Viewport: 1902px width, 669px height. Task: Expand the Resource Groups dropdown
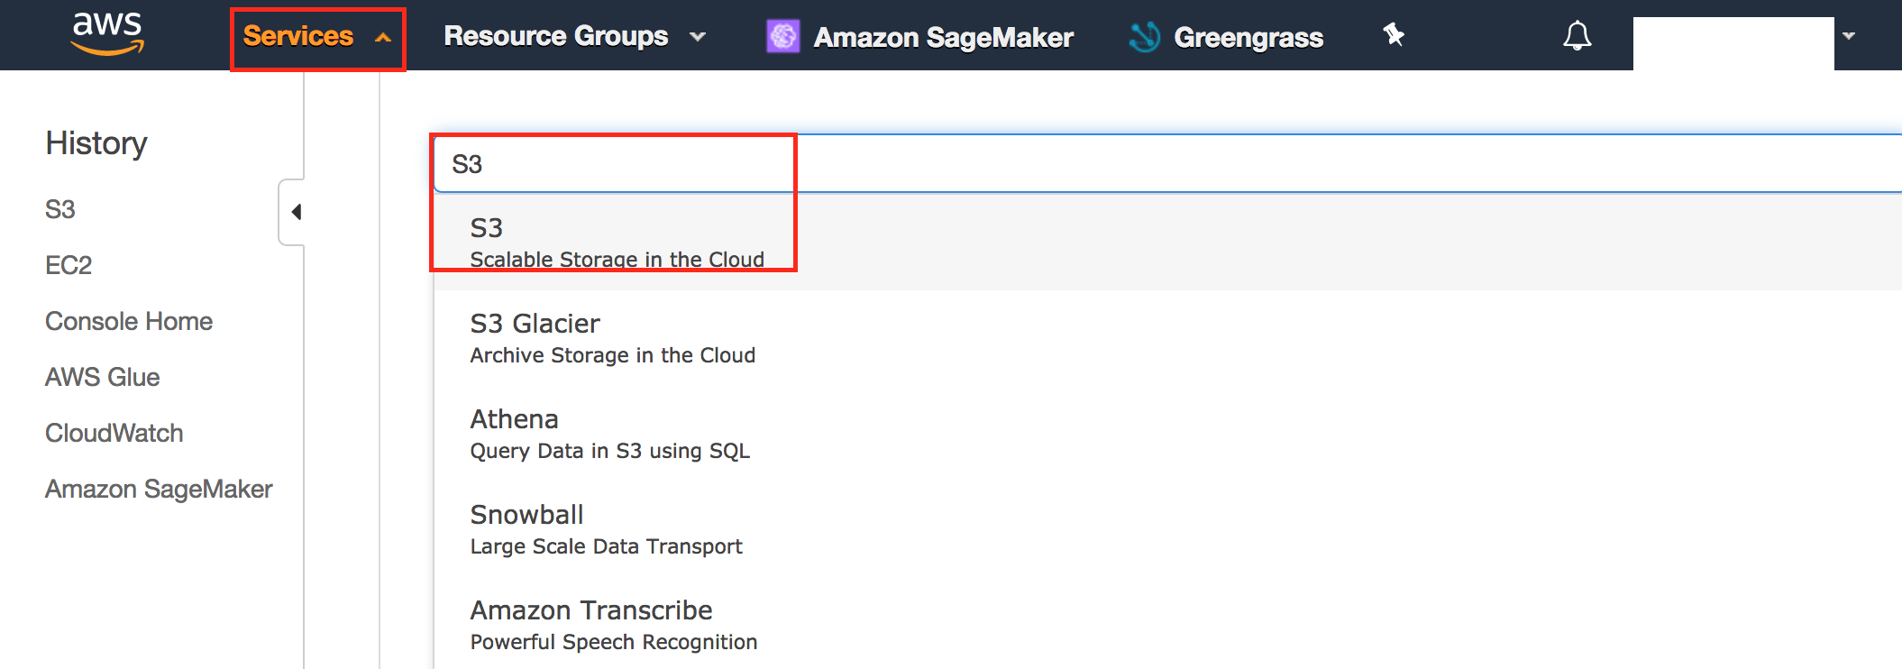[x=574, y=36]
